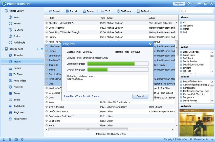Open Books under iTunes Library

tap(14, 36)
